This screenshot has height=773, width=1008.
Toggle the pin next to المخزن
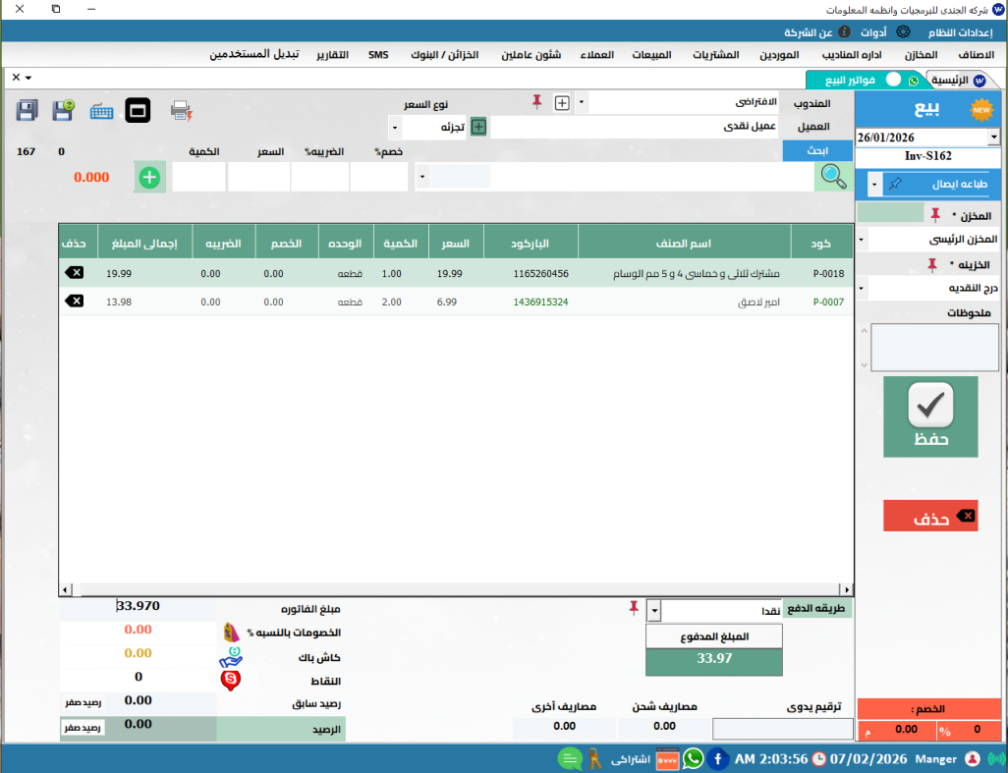[x=933, y=215]
